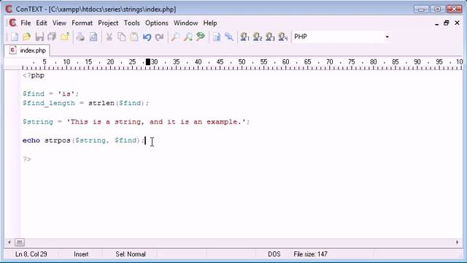
Task: Create a new file
Action: pyautogui.click(x=15, y=37)
